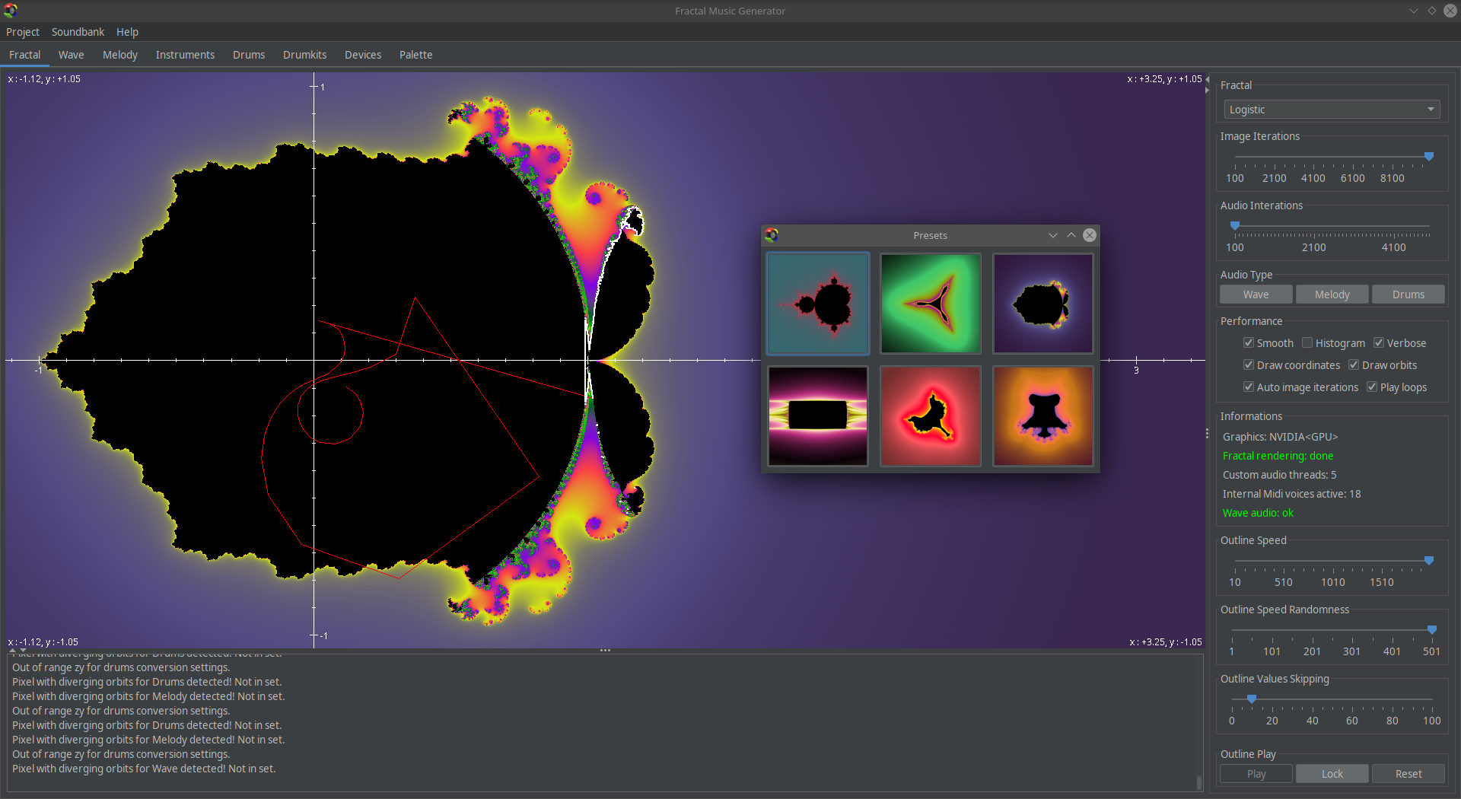Open the Drums tab in the top tab bar
This screenshot has height=799, width=1461.
pos(249,55)
